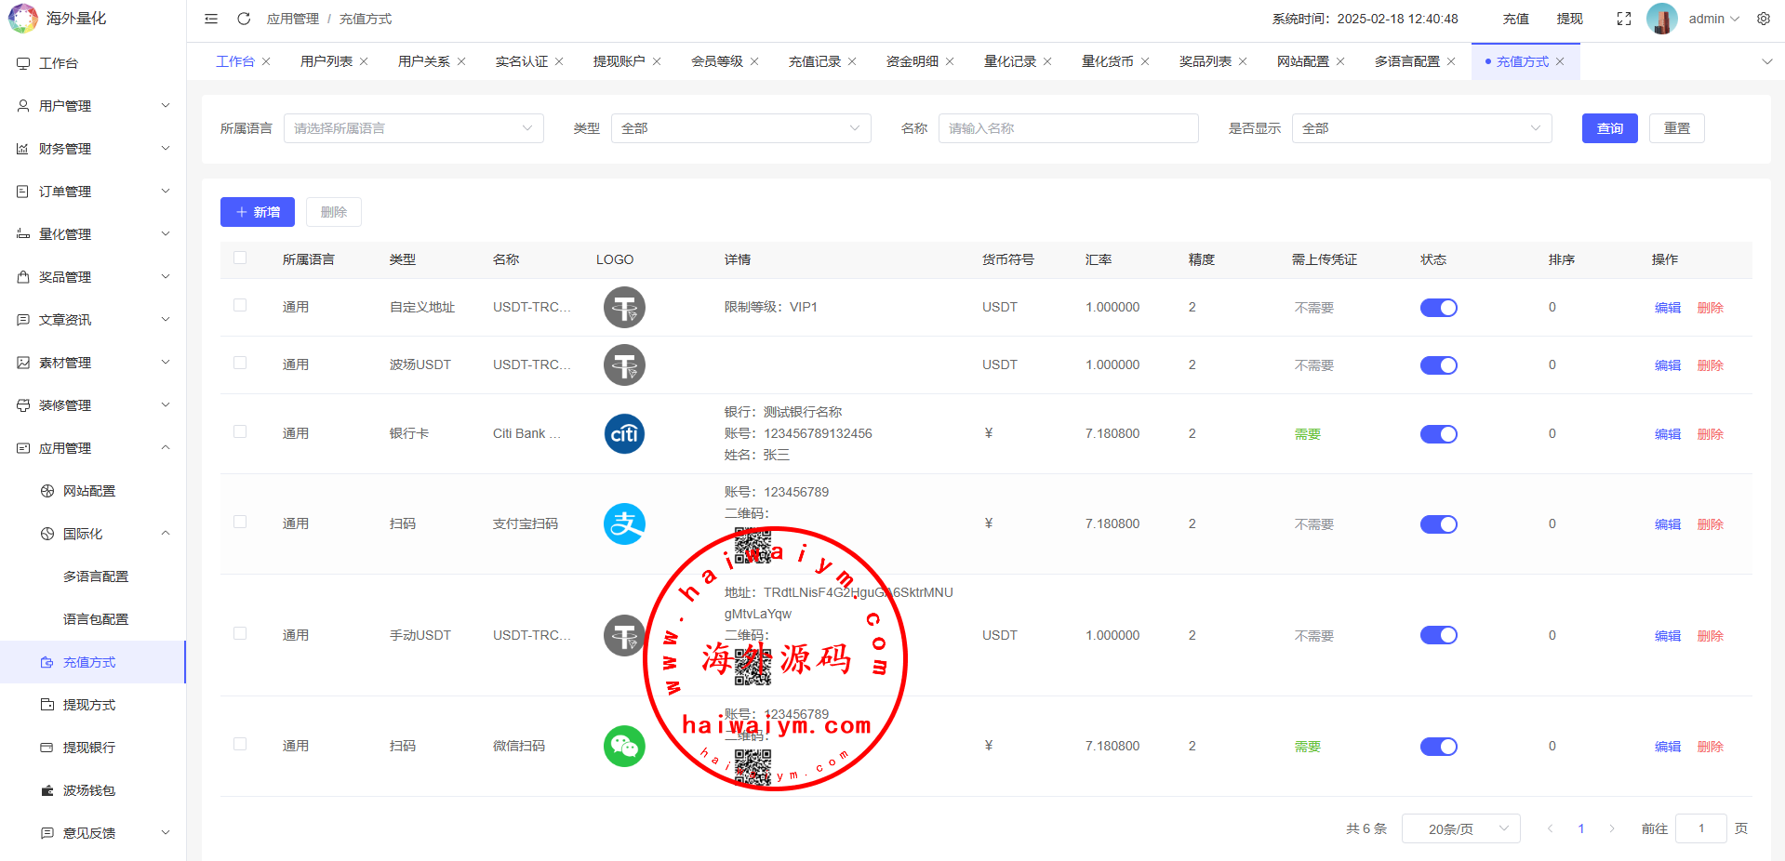The image size is (1785, 861).
Task: Click the 名称 name input field
Action: (1068, 128)
